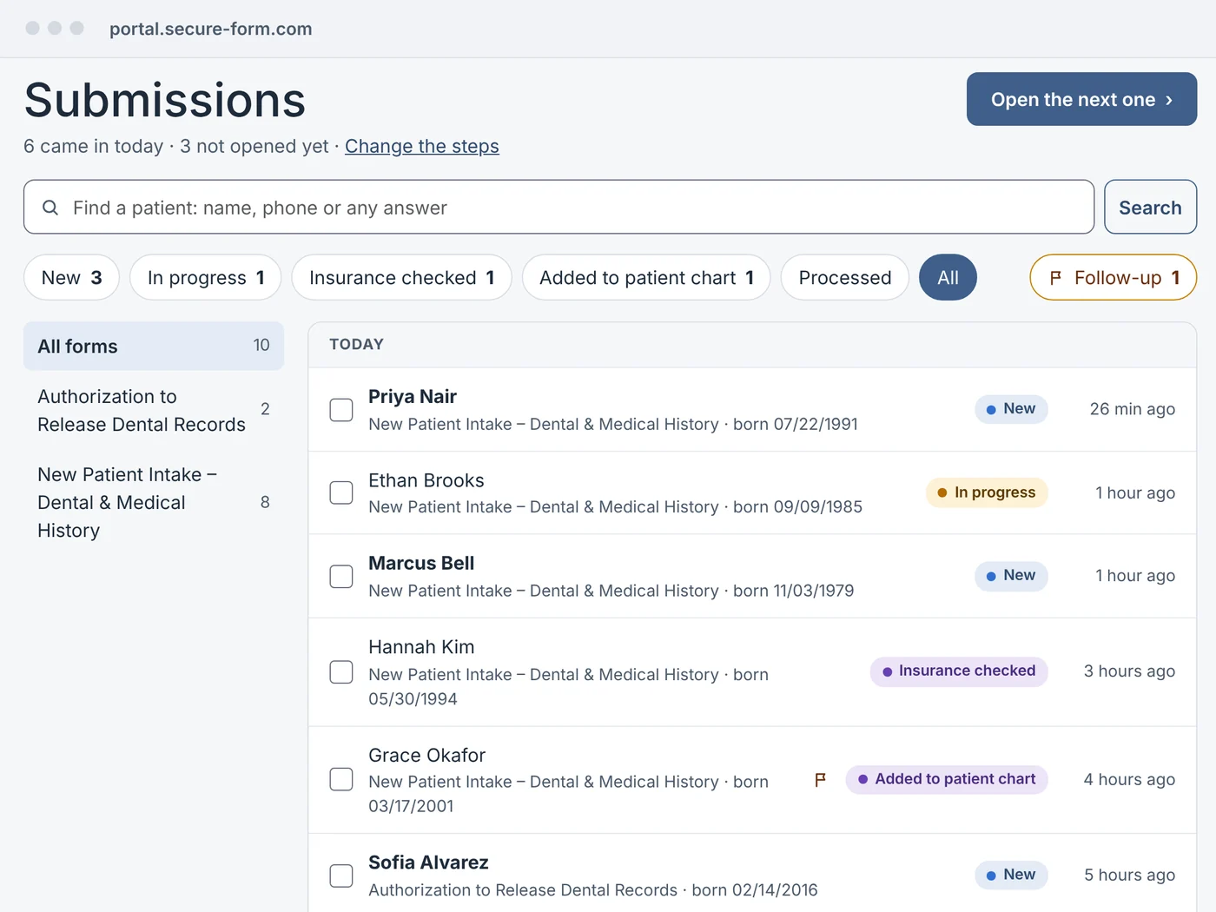The width and height of the screenshot is (1216, 912).
Task: Click the Search button
Action: pyautogui.click(x=1150, y=207)
